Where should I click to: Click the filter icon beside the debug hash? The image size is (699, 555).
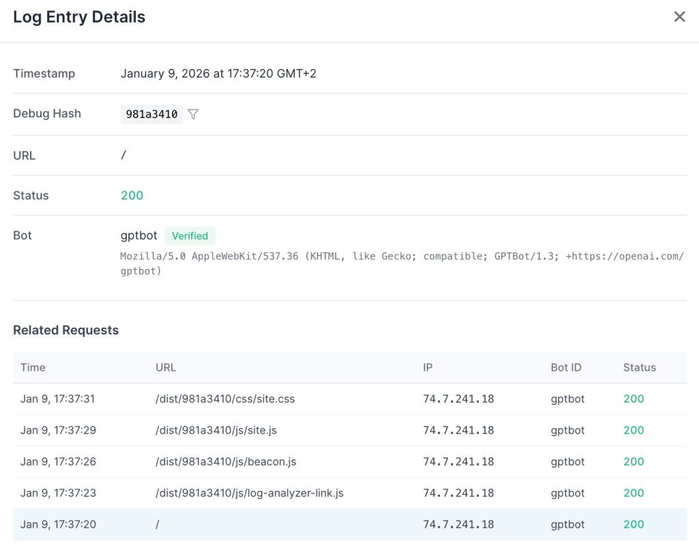tap(193, 114)
